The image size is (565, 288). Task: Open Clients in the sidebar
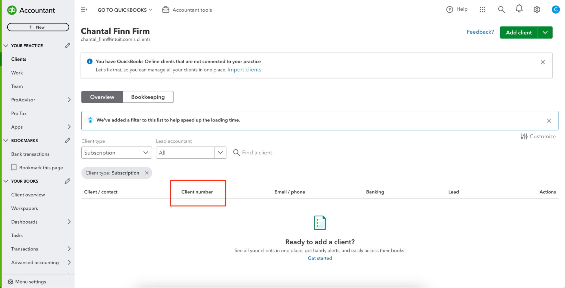pos(19,59)
